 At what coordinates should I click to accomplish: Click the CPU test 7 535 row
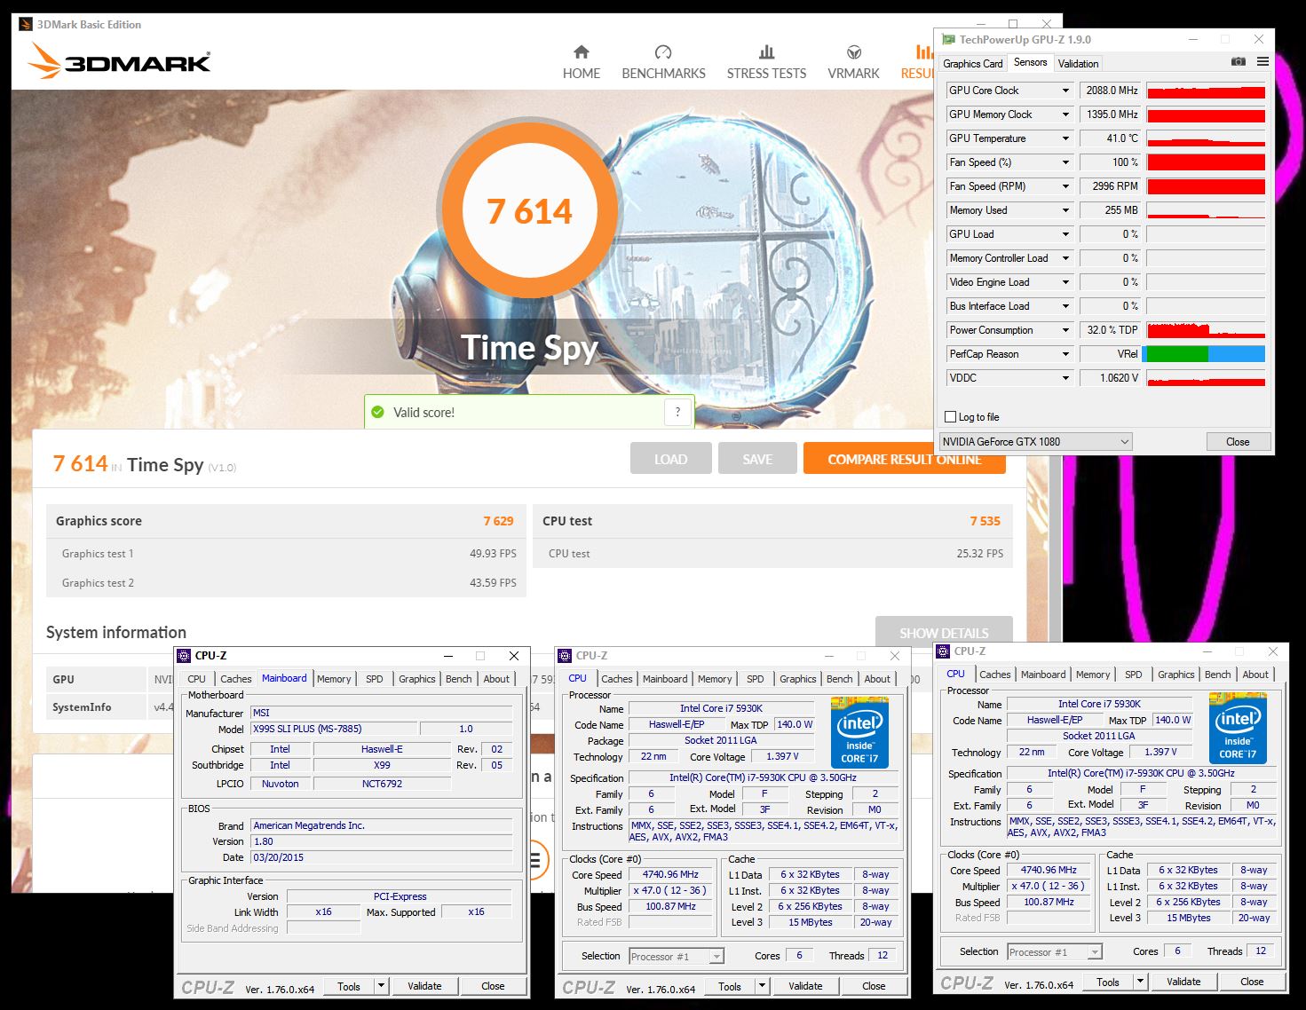click(772, 521)
